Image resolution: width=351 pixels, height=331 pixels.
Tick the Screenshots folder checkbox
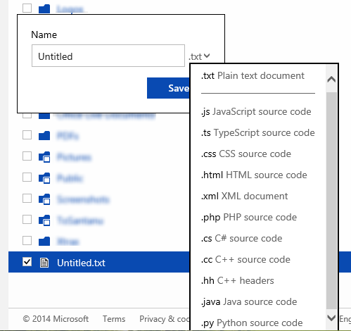(x=27, y=198)
